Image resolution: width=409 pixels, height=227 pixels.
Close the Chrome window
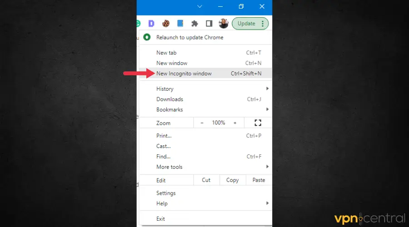coord(262,6)
